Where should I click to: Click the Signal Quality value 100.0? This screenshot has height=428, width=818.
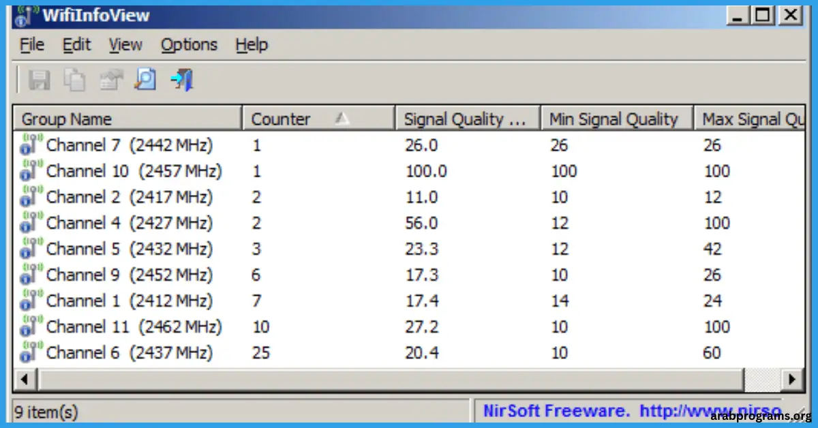[x=427, y=172]
